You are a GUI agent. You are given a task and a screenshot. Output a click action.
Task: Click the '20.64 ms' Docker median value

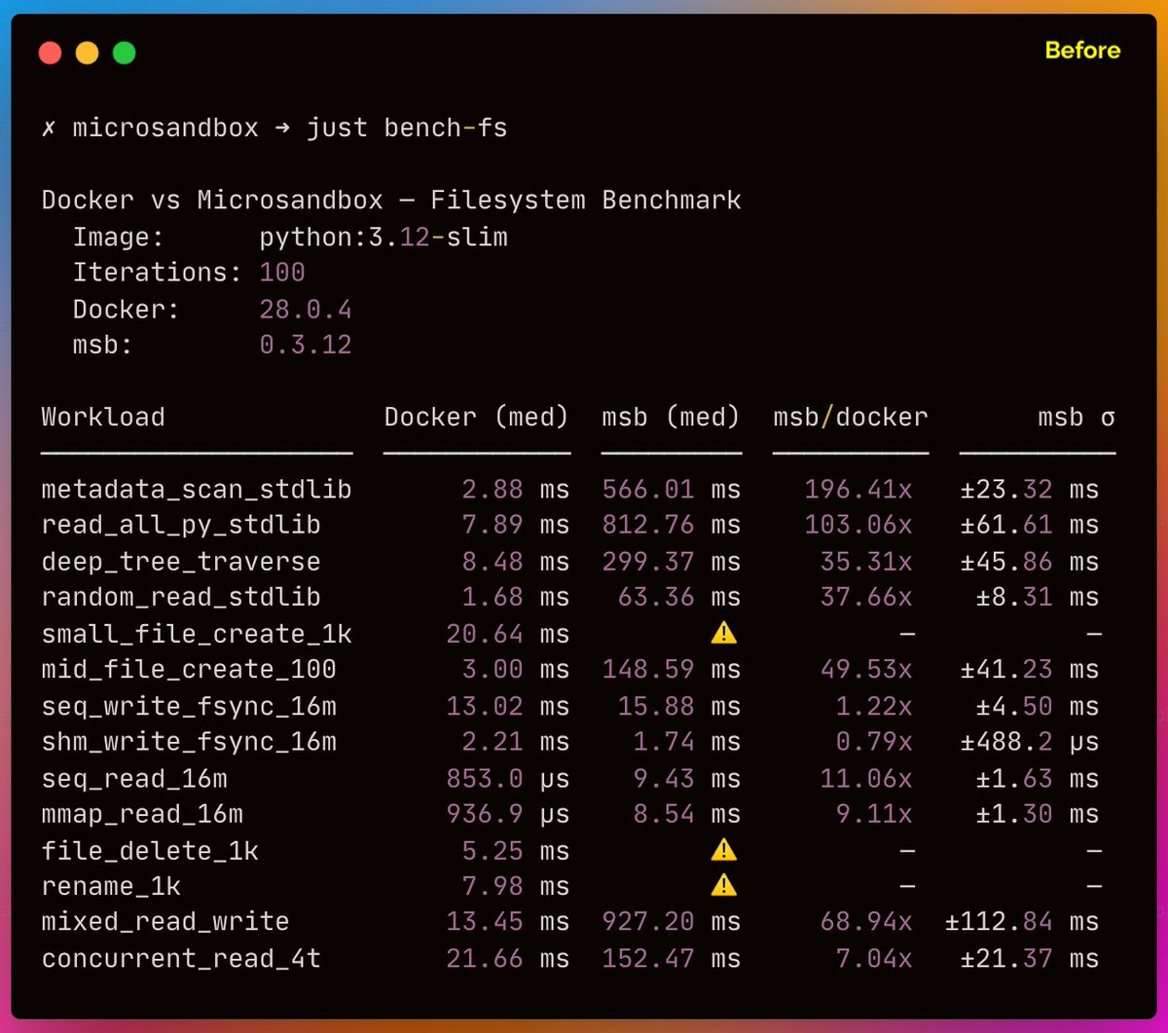pos(508,634)
